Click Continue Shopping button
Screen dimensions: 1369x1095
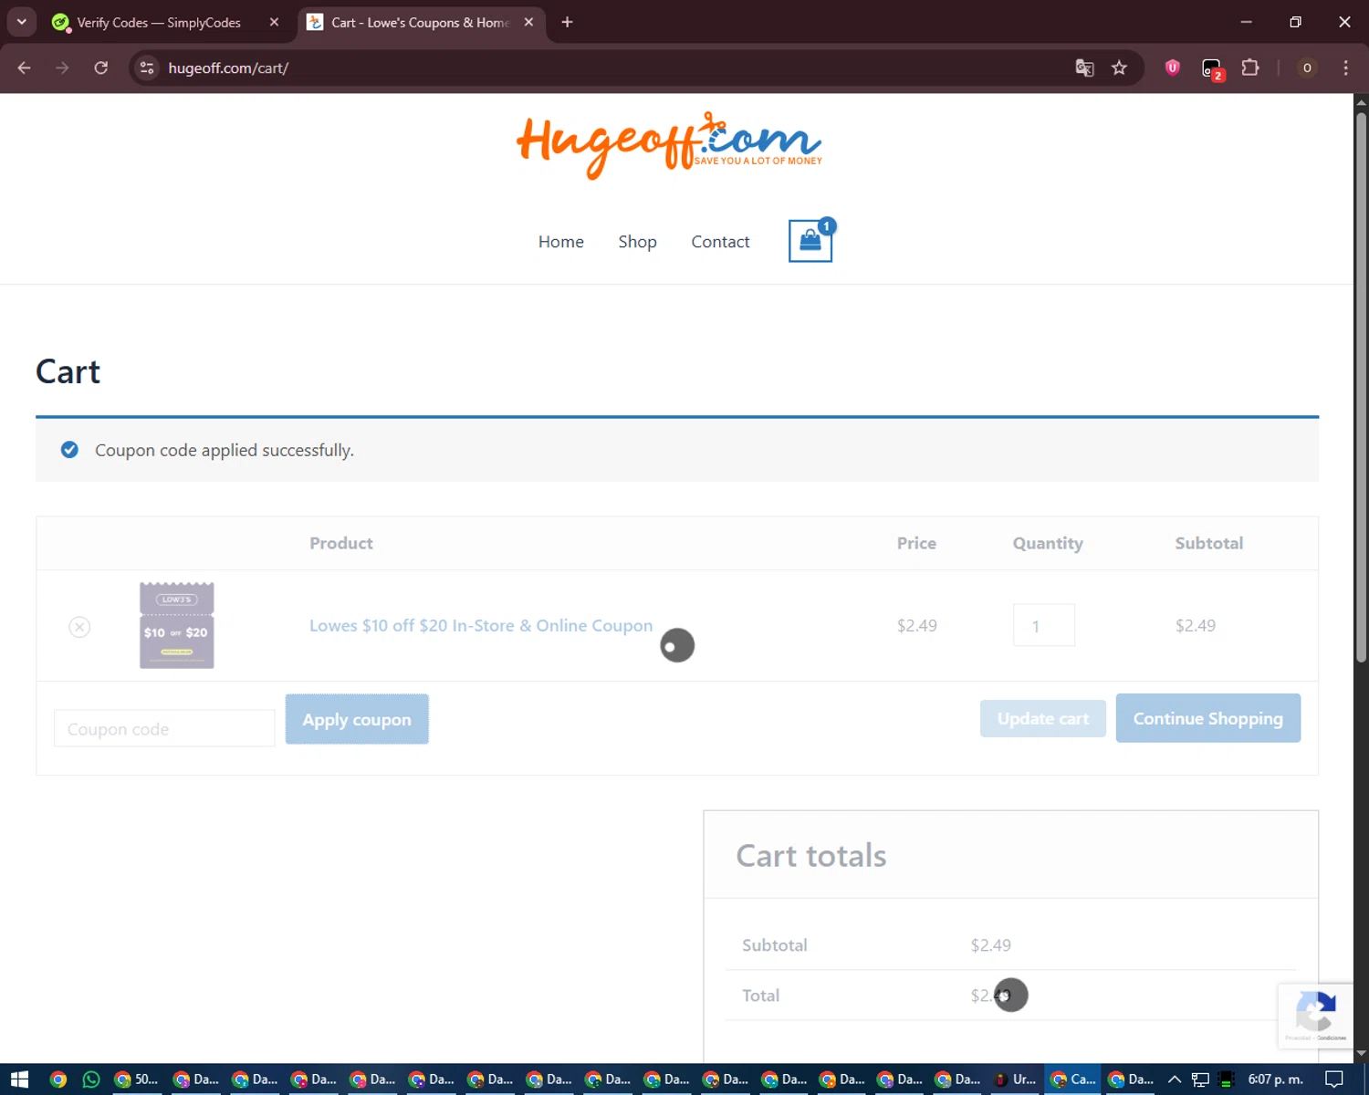click(1207, 718)
